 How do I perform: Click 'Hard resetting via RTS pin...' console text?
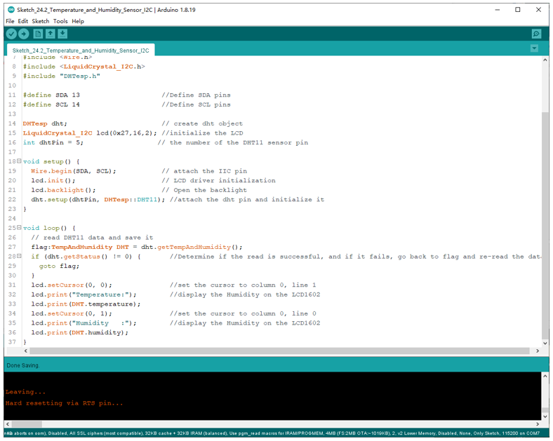point(64,404)
